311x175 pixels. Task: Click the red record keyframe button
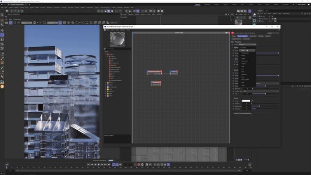138,164
